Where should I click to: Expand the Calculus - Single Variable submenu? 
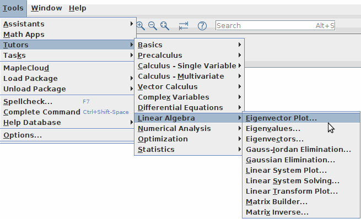tap(189, 65)
